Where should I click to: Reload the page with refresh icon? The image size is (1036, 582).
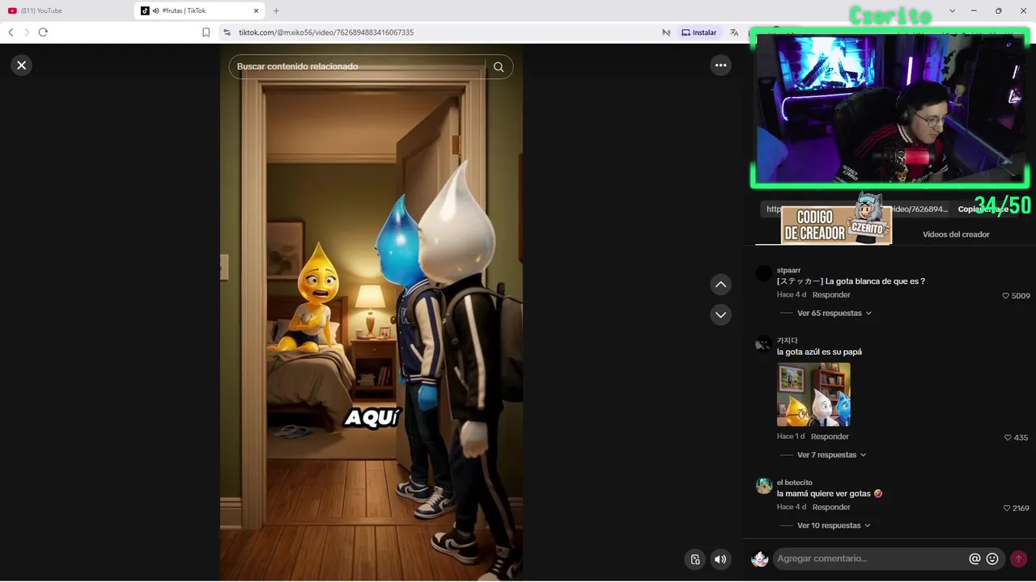[x=43, y=32]
